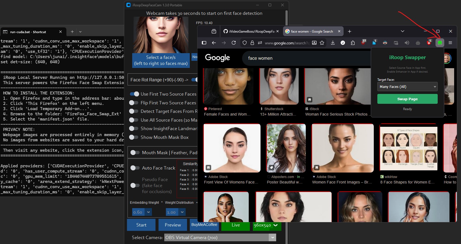This screenshot has height=244, width=461.
Task: Close the iVideoGameBoss GitHub tab
Action: [278, 31]
